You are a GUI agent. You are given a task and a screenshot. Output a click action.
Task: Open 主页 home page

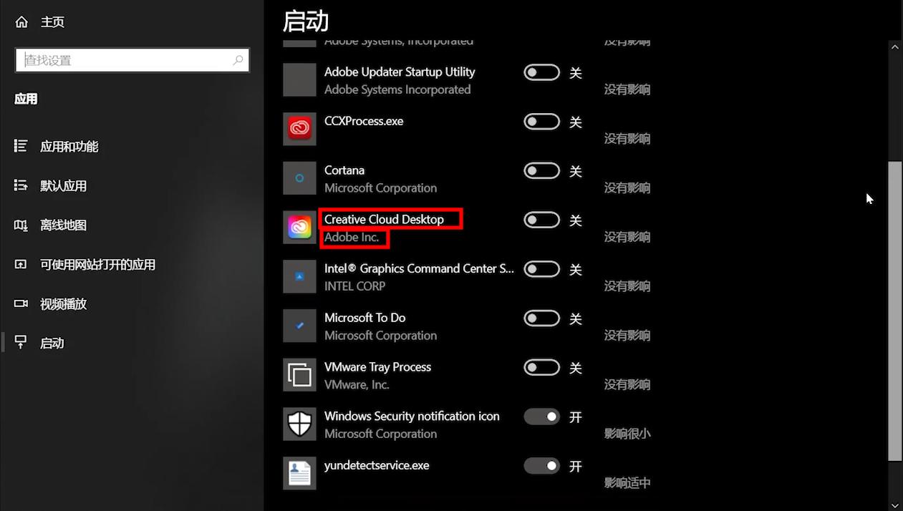coord(52,22)
